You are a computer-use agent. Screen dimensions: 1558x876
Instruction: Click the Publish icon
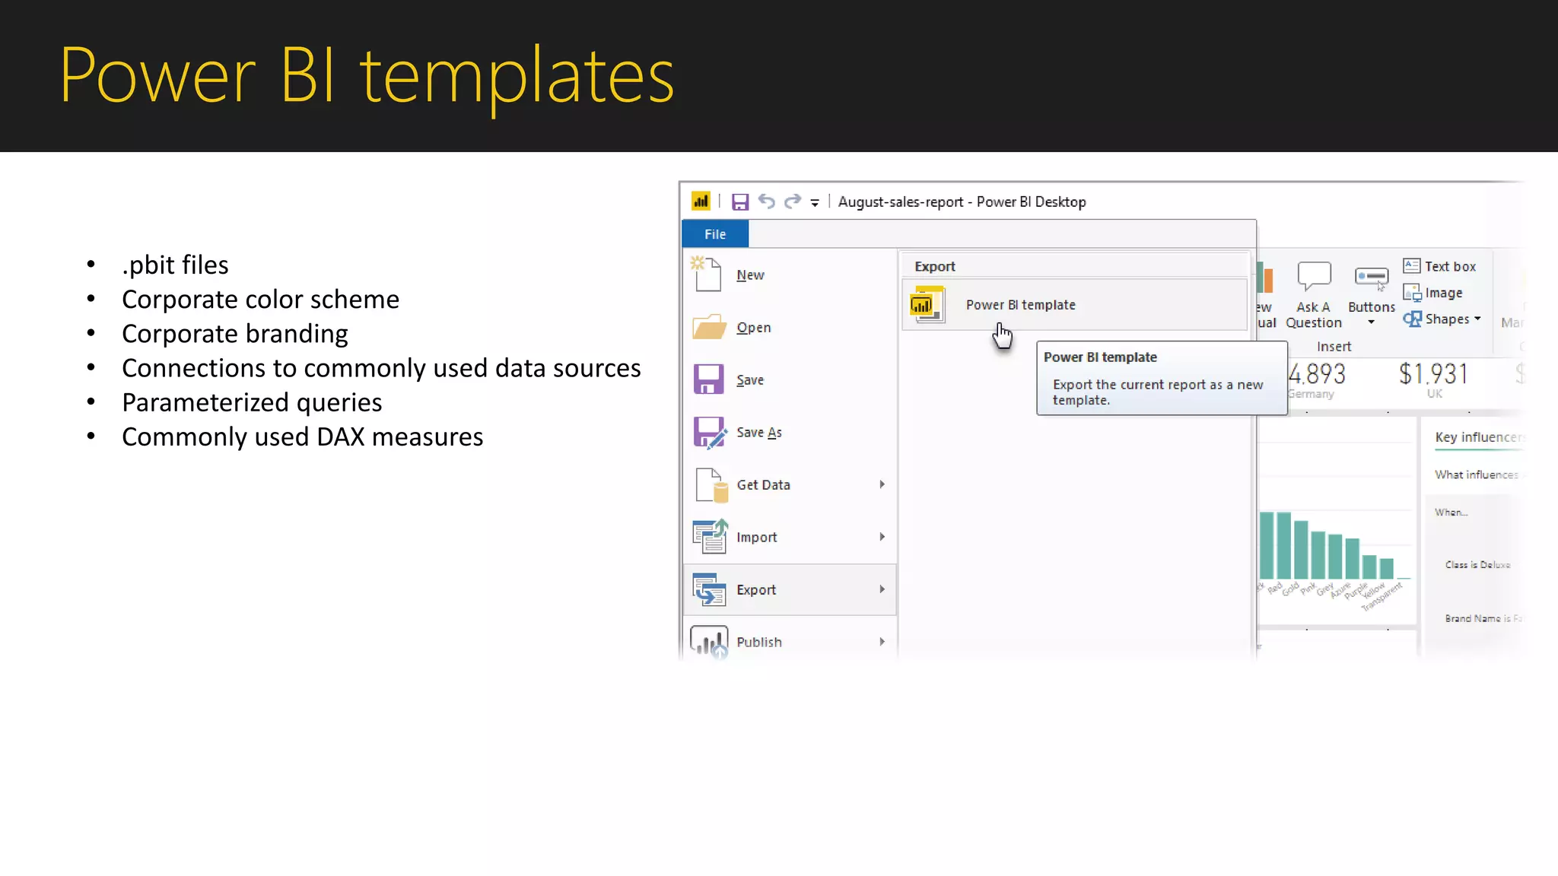pyautogui.click(x=710, y=642)
